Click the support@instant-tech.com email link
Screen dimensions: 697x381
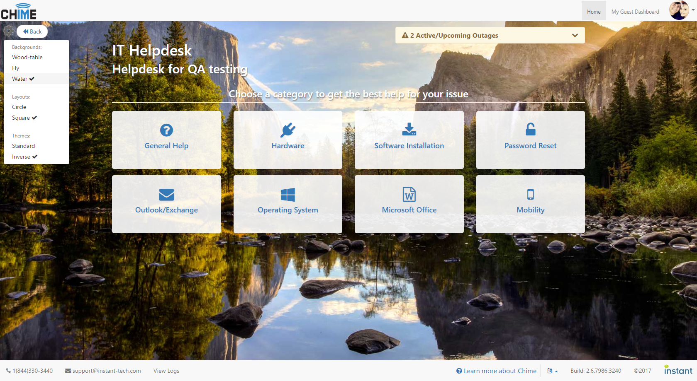(103, 371)
